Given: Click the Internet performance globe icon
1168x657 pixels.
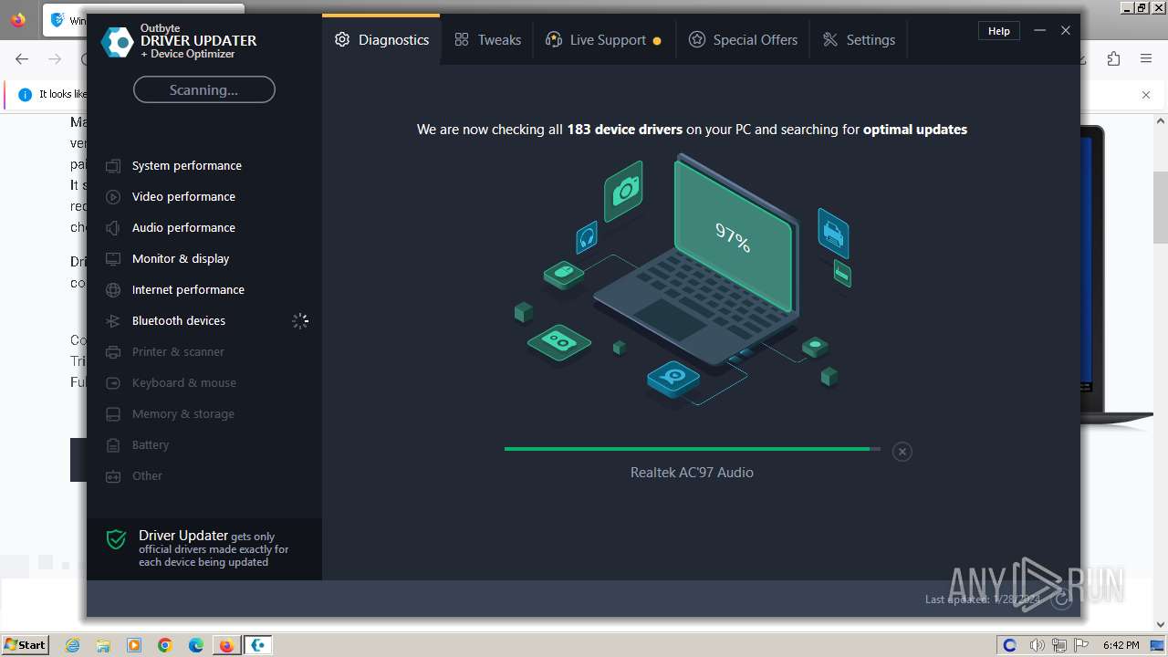Looking at the screenshot, I should tap(113, 290).
